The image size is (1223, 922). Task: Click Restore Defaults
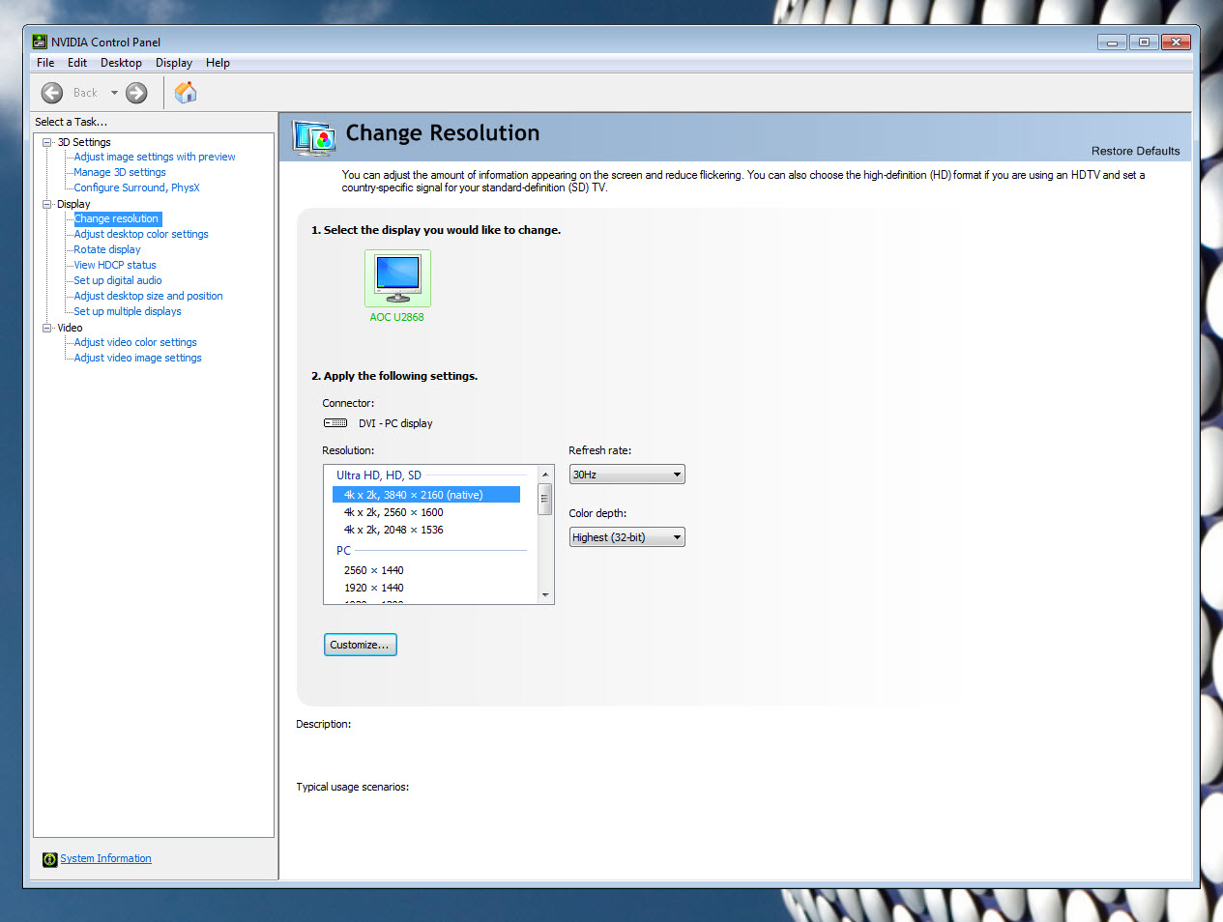point(1135,151)
